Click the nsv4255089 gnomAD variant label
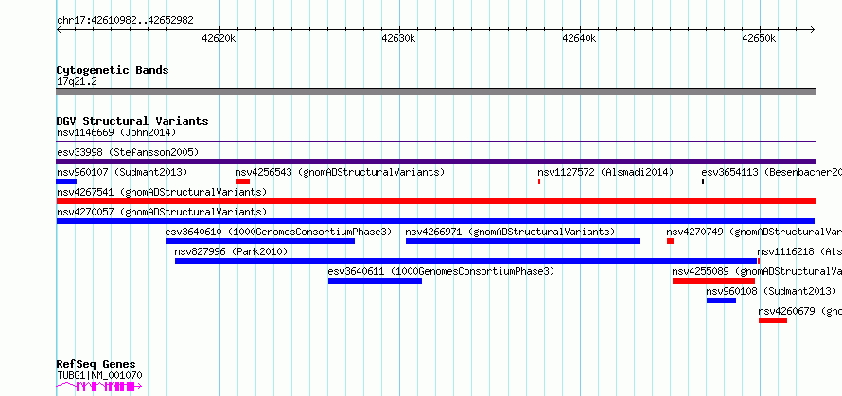The height and width of the screenshot is (396, 842). pyautogui.click(x=757, y=271)
